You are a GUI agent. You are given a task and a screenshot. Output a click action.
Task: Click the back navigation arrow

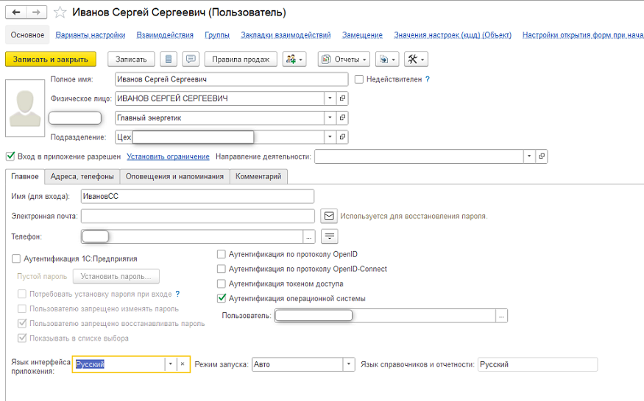pyautogui.click(x=16, y=12)
